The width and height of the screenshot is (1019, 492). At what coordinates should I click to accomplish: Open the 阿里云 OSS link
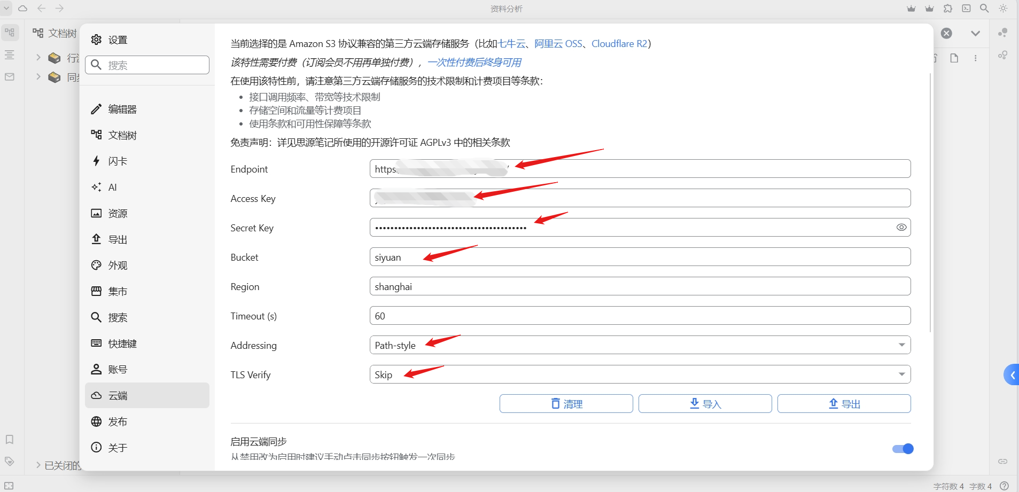[x=558, y=44]
